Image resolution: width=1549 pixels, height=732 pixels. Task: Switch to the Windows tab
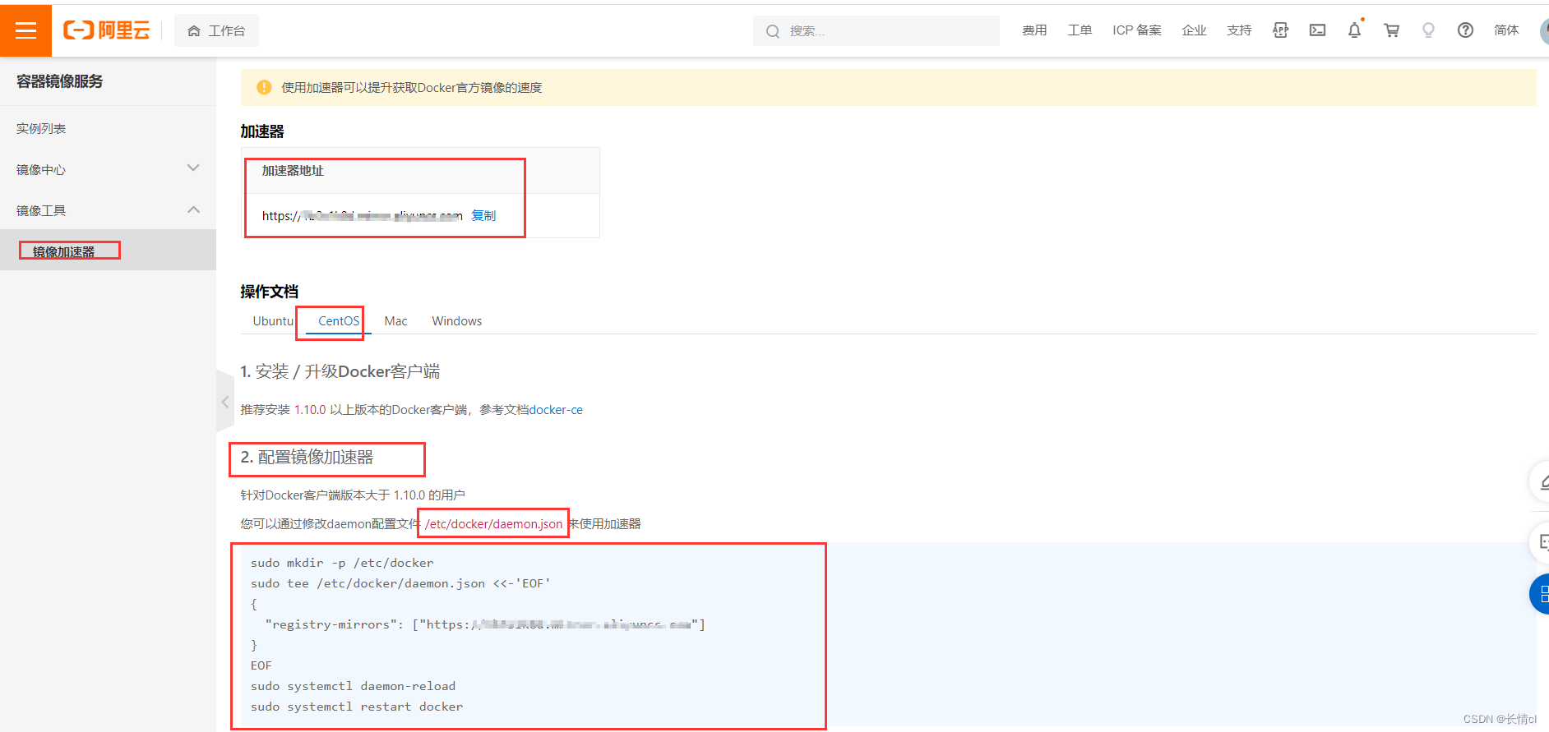(457, 321)
